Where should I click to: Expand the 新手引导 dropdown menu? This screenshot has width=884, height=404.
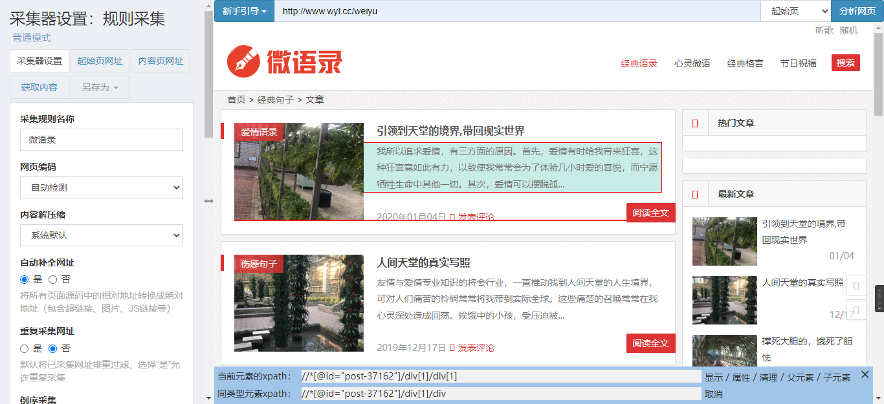244,11
